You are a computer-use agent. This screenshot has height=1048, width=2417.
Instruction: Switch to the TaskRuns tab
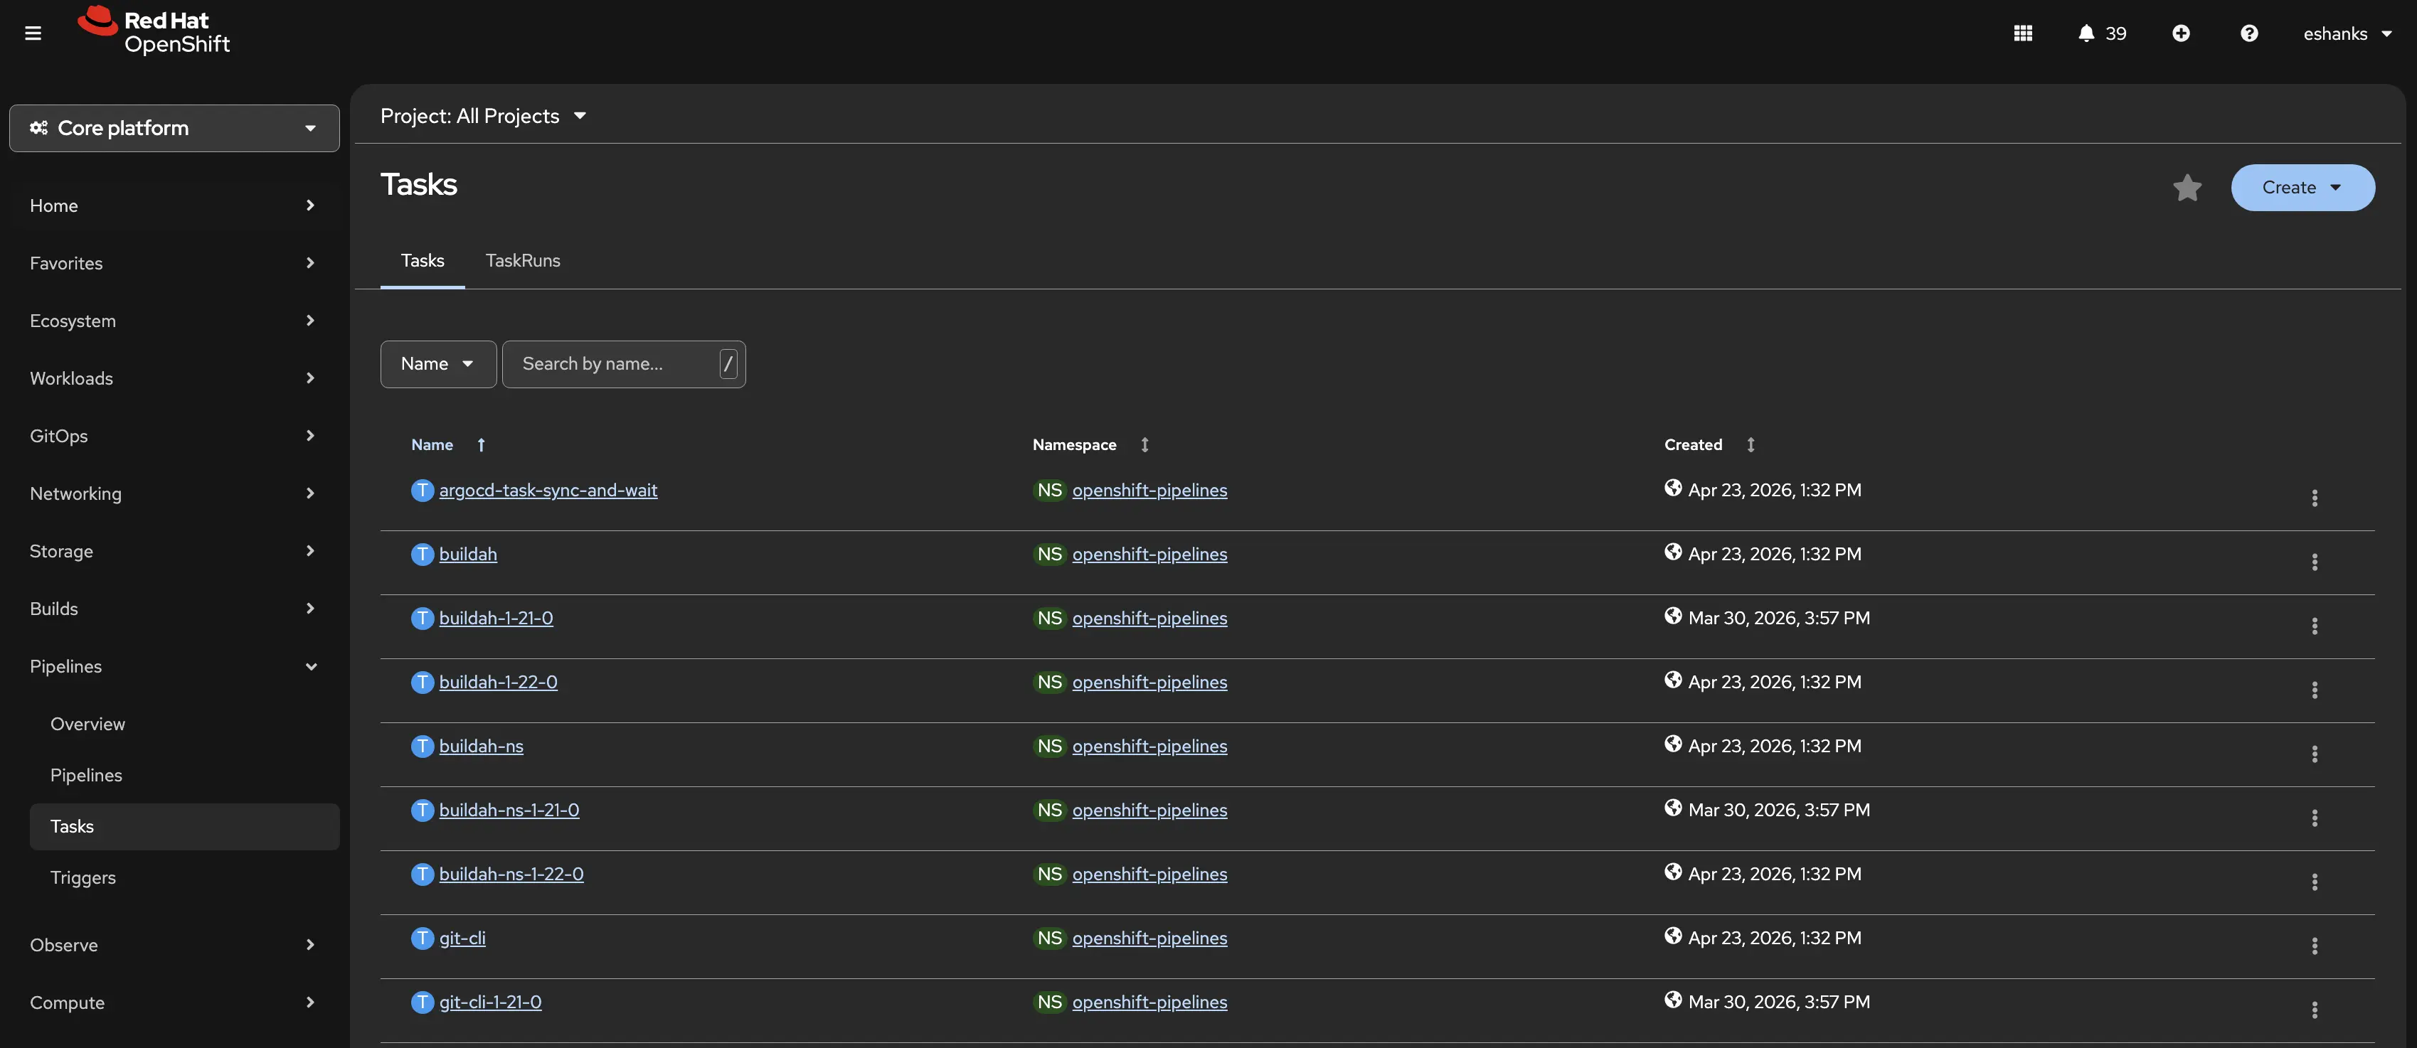click(x=523, y=261)
